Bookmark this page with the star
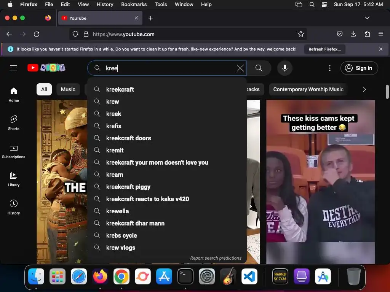Screen dimensions: 390x292 [x=301, y=34]
